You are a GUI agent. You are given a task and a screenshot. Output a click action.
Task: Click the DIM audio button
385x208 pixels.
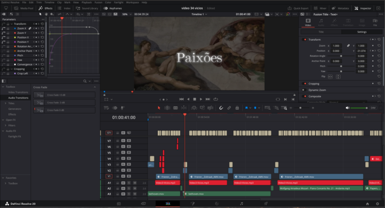click(x=373, y=108)
